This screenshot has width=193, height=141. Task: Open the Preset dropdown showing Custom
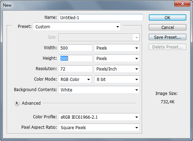point(77,27)
